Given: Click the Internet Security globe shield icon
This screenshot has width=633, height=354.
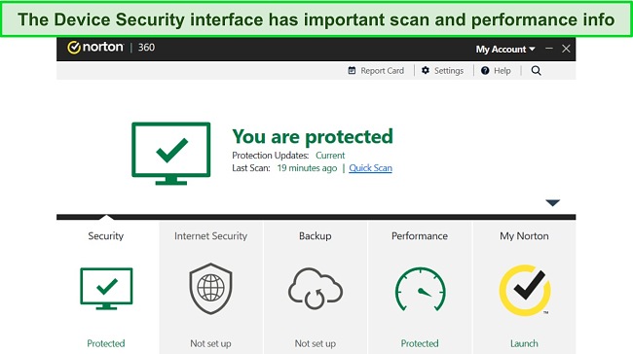Looking at the screenshot, I should coord(210,288).
